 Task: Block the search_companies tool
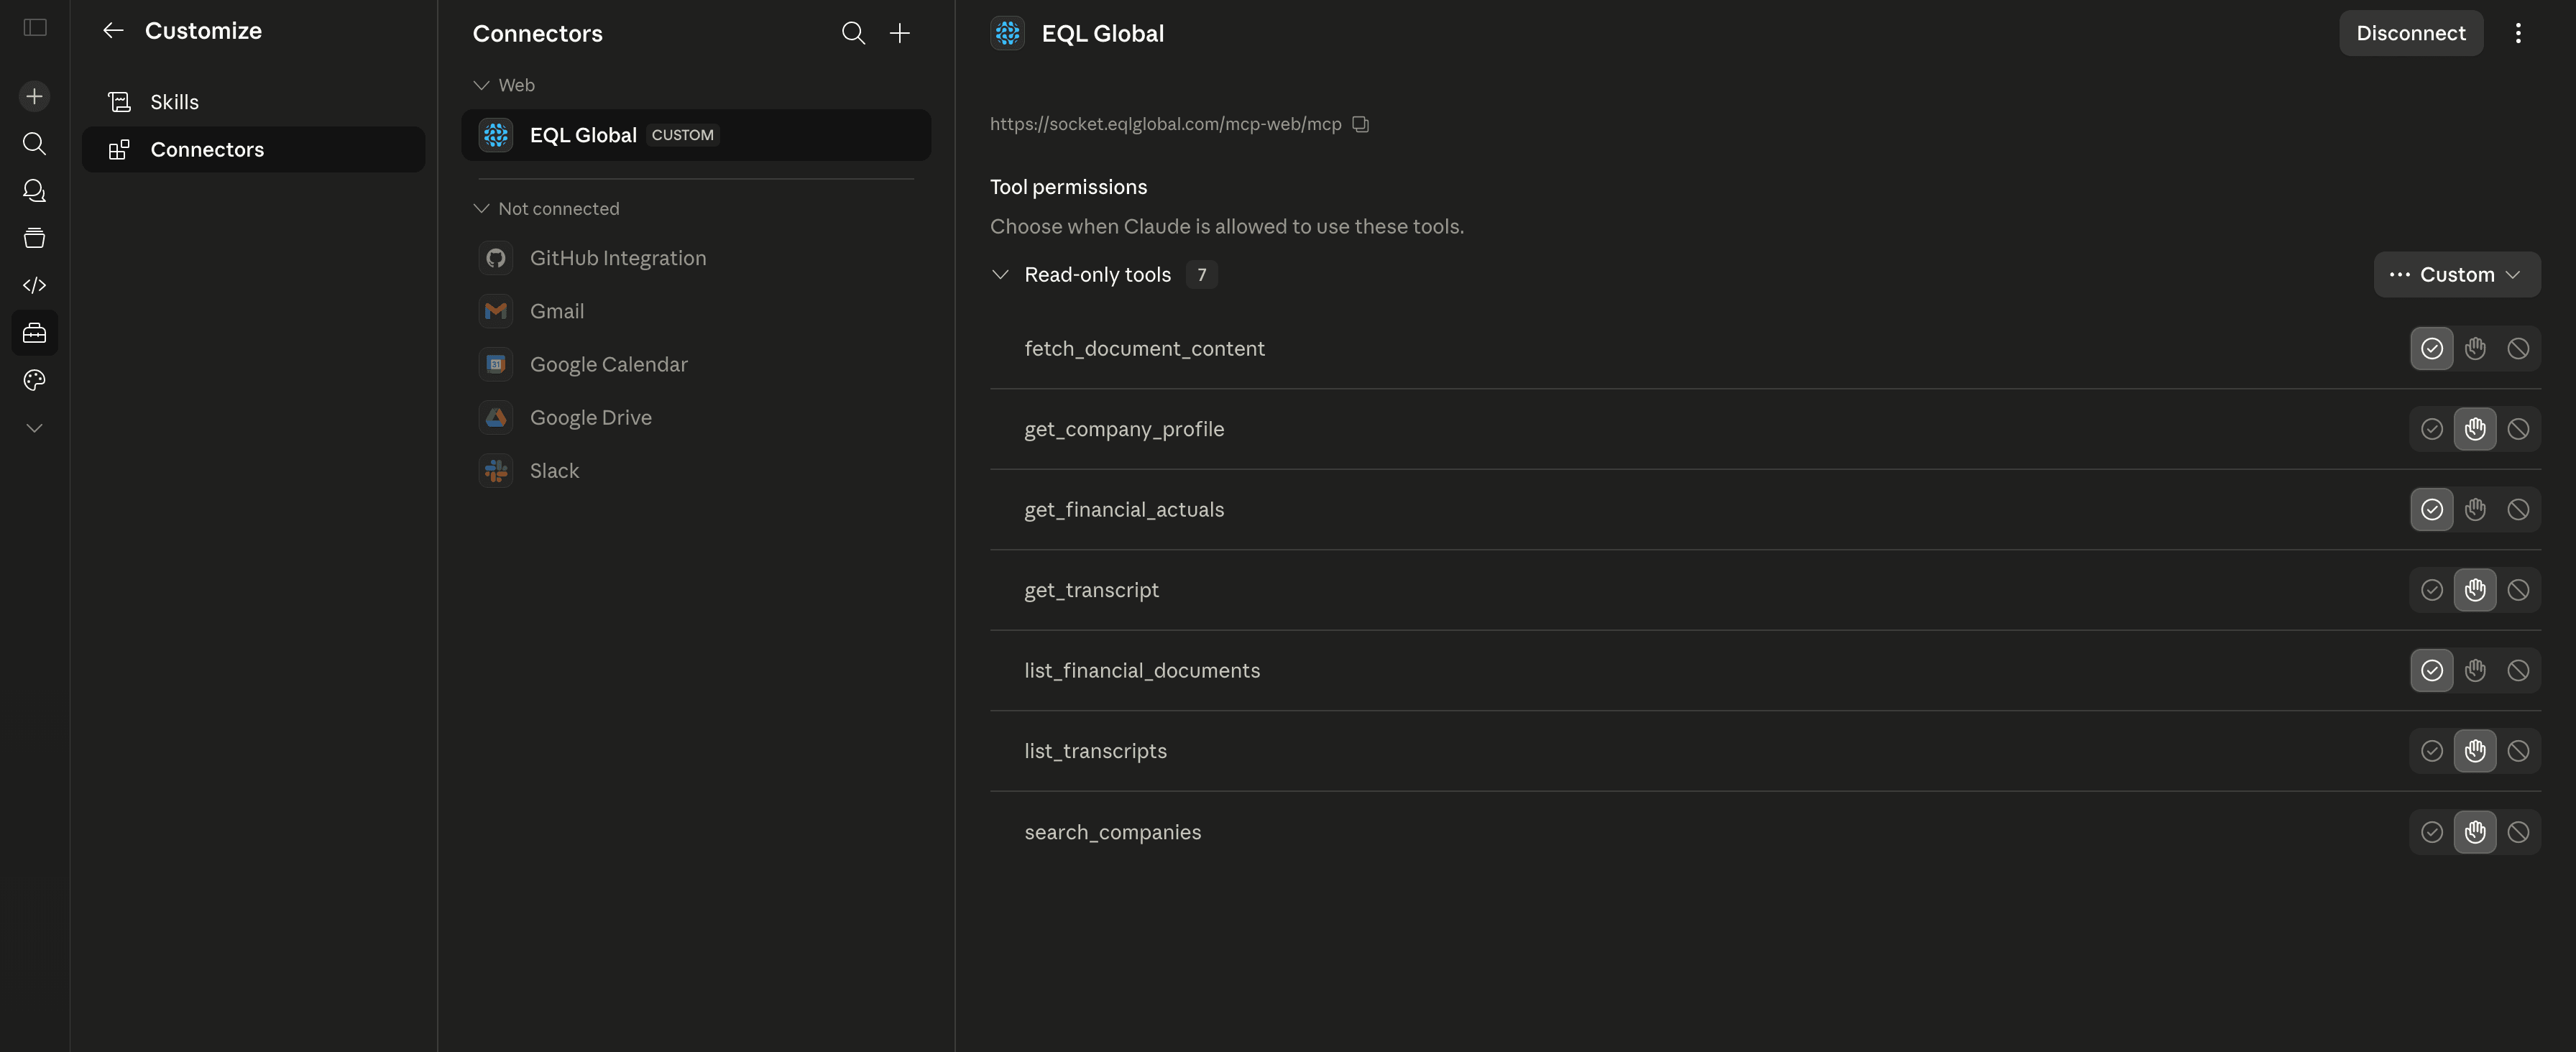tap(2518, 832)
